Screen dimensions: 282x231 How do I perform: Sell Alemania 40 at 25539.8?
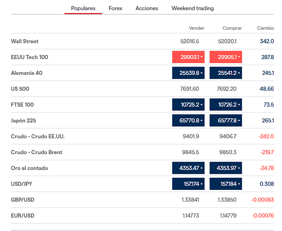pos(188,73)
